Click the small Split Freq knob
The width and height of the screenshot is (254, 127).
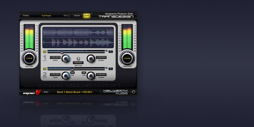(78, 59)
